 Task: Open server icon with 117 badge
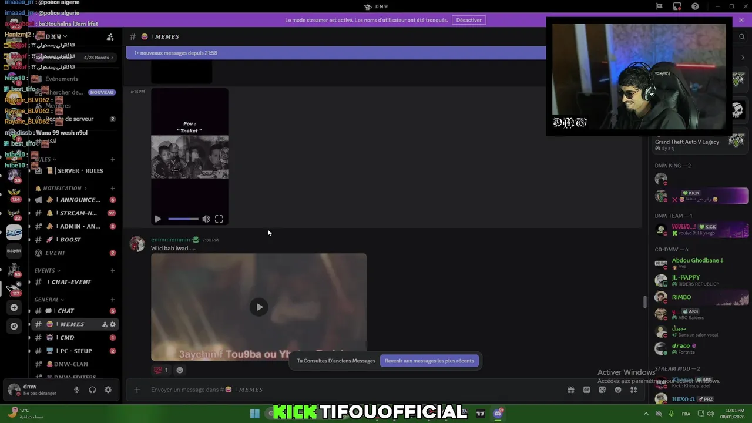(x=14, y=287)
